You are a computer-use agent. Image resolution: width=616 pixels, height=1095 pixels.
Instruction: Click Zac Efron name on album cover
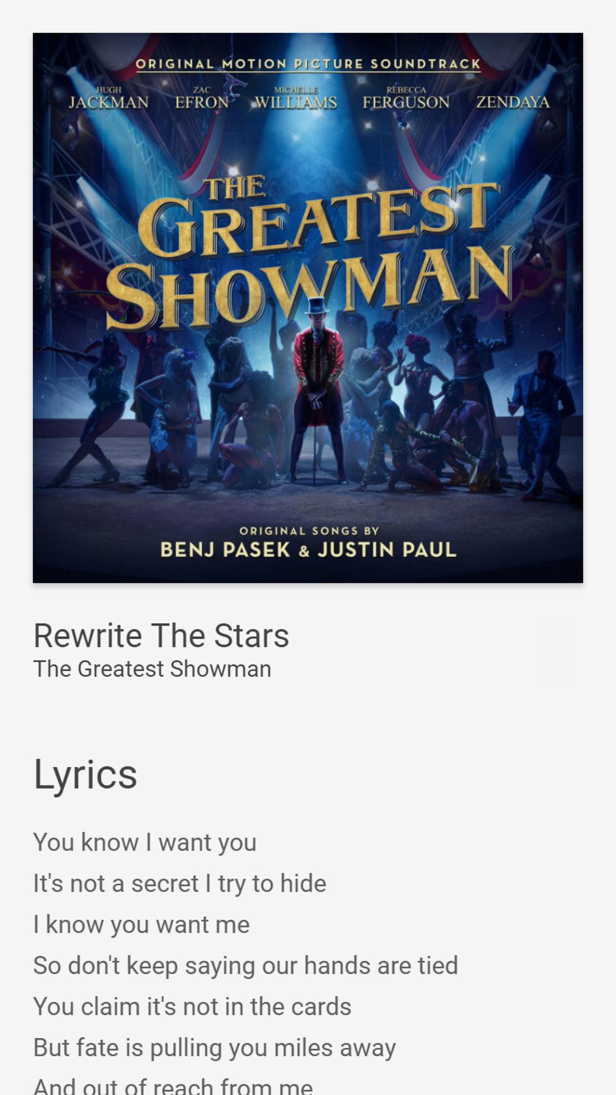pyautogui.click(x=202, y=98)
